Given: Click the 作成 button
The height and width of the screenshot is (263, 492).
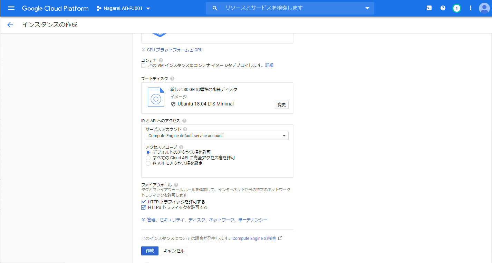Looking at the screenshot, I should click(150, 251).
